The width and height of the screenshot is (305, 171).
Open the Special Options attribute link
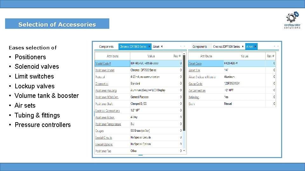104,144
